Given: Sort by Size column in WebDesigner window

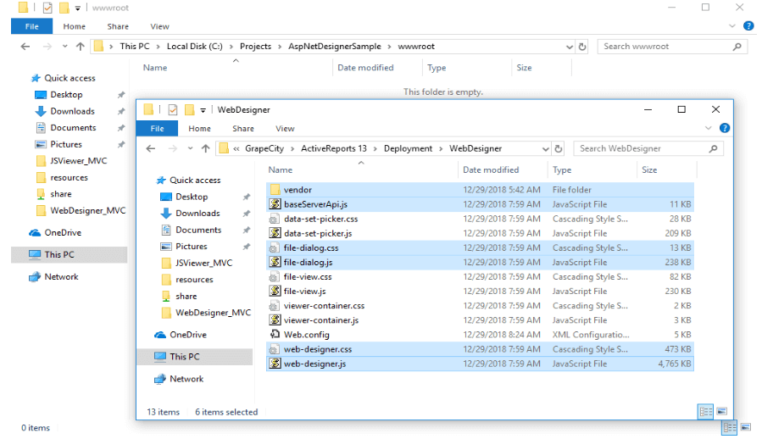Looking at the screenshot, I should [649, 170].
